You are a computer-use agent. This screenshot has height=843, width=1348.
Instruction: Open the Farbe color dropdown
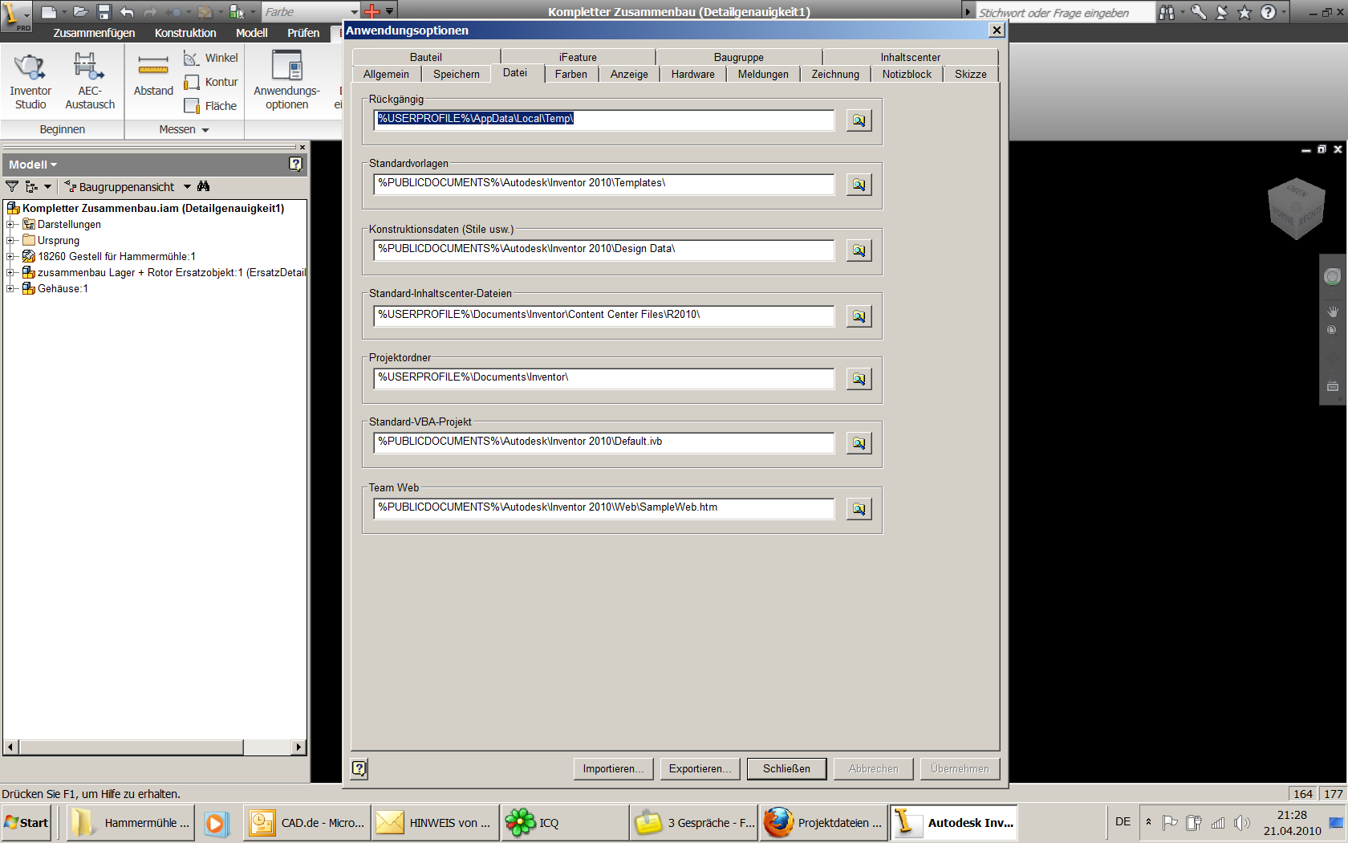[354, 12]
